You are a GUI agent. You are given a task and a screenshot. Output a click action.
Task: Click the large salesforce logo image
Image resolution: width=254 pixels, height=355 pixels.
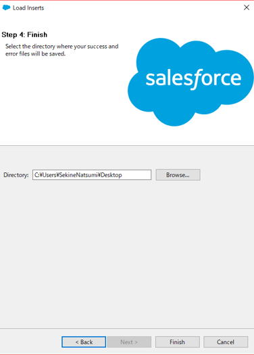(x=190, y=82)
